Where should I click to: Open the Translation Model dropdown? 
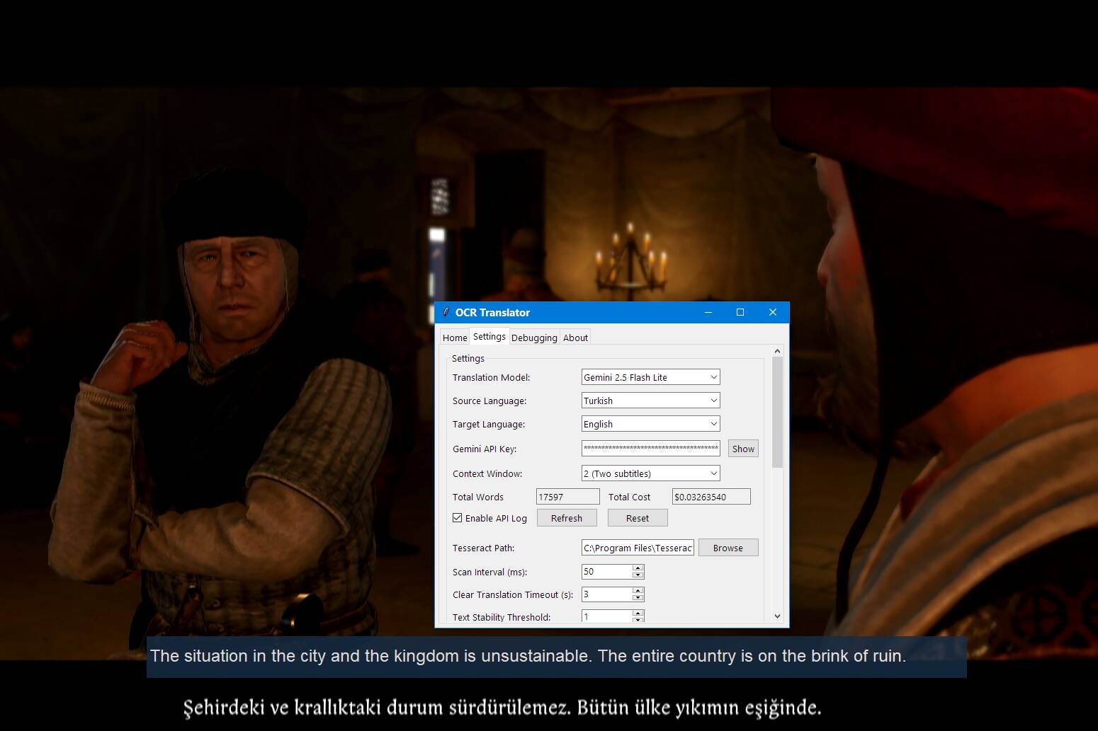[x=650, y=377]
